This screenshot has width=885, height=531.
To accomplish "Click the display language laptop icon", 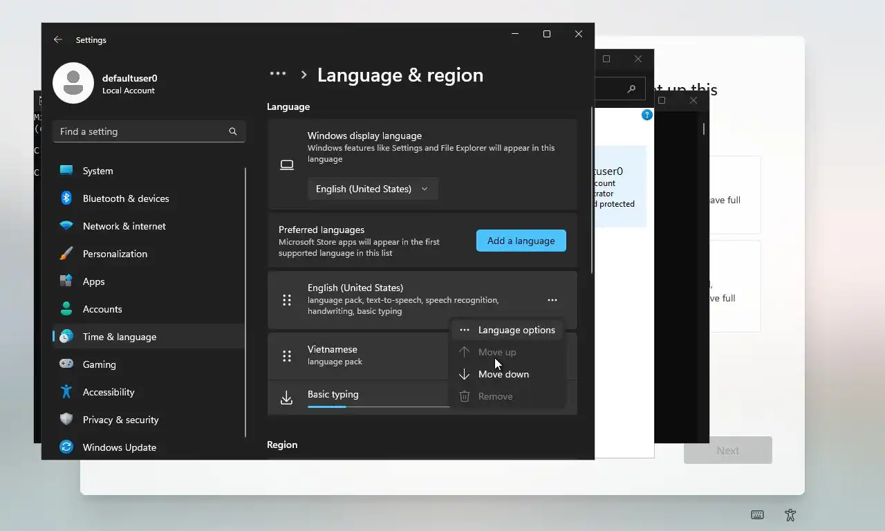I will (287, 165).
